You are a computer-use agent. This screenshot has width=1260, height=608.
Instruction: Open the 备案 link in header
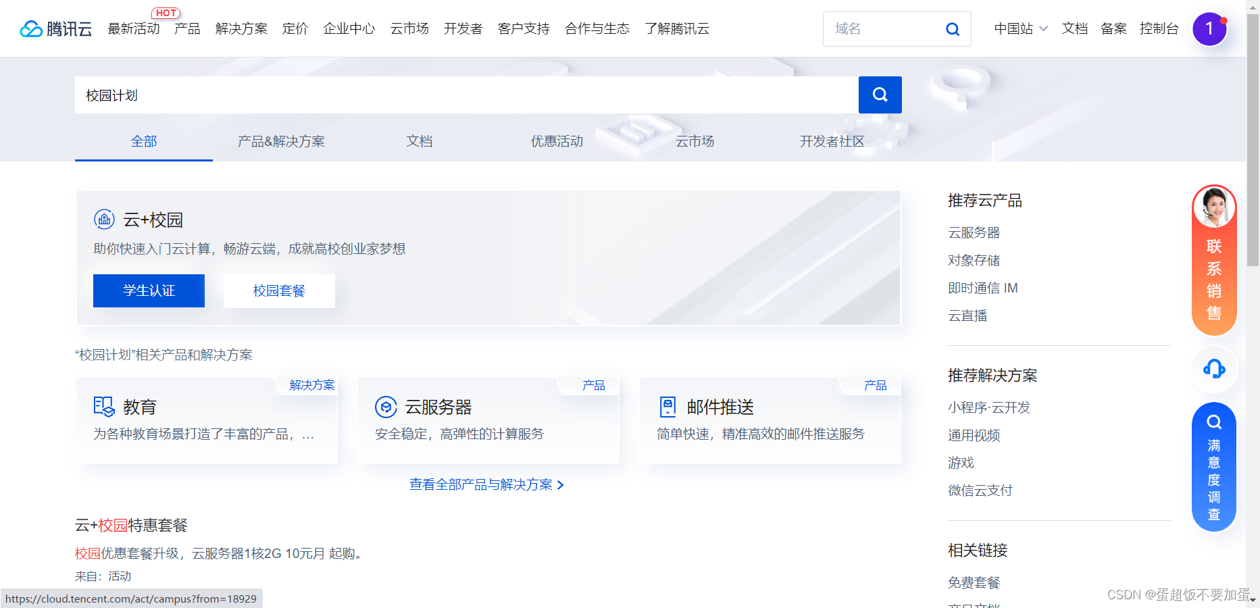[x=1113, y=28]
